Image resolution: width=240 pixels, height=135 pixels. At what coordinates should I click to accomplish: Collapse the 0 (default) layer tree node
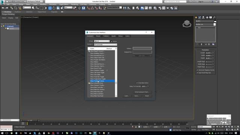(1, 26)
